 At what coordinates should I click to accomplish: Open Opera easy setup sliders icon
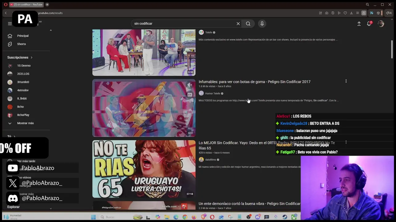click(x=358, y=13)
